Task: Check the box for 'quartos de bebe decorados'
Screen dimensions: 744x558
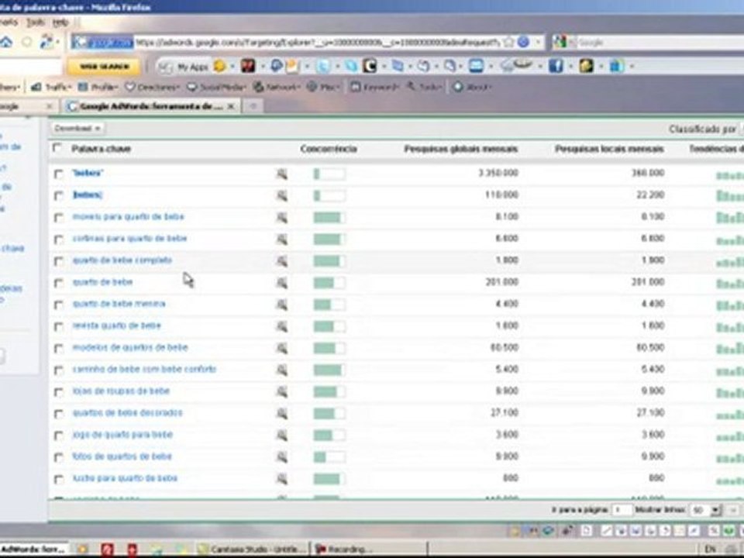Action: pyautogui.click(x=58, y=414)
